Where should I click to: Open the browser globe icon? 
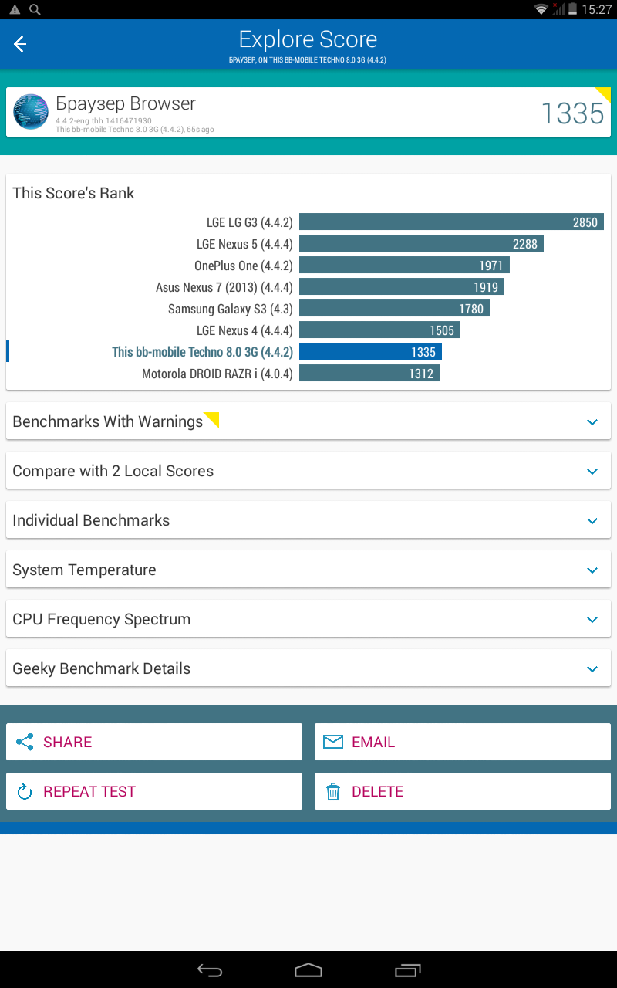coord(31,112)
